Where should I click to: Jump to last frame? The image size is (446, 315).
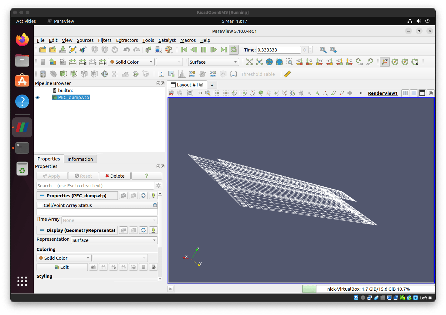223,50
